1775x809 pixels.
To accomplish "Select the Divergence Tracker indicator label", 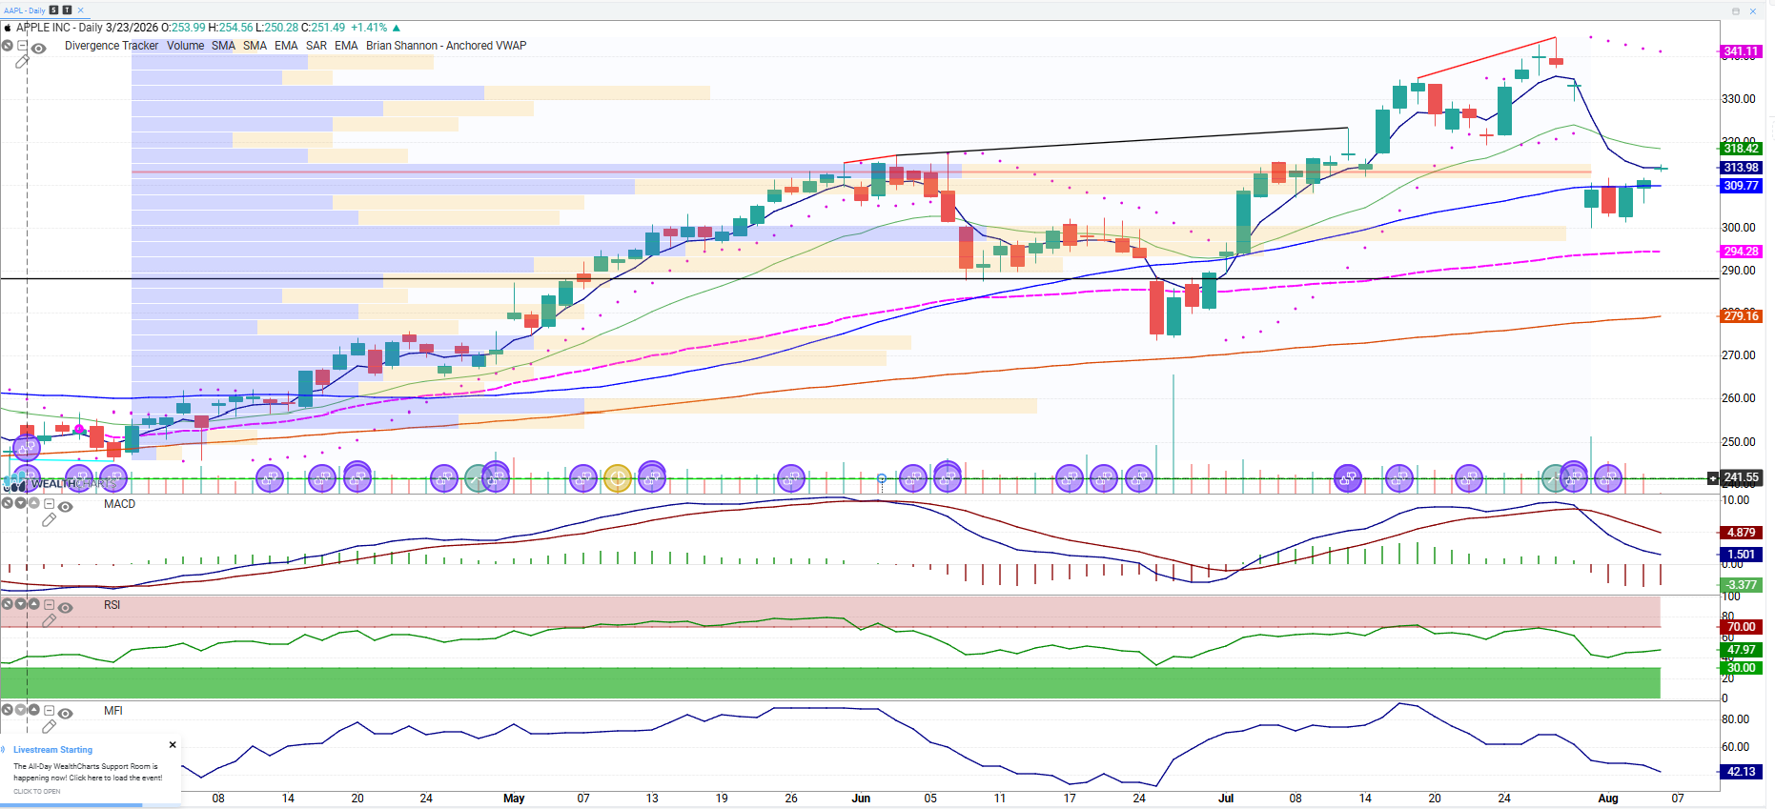I will tap(112, 46).
